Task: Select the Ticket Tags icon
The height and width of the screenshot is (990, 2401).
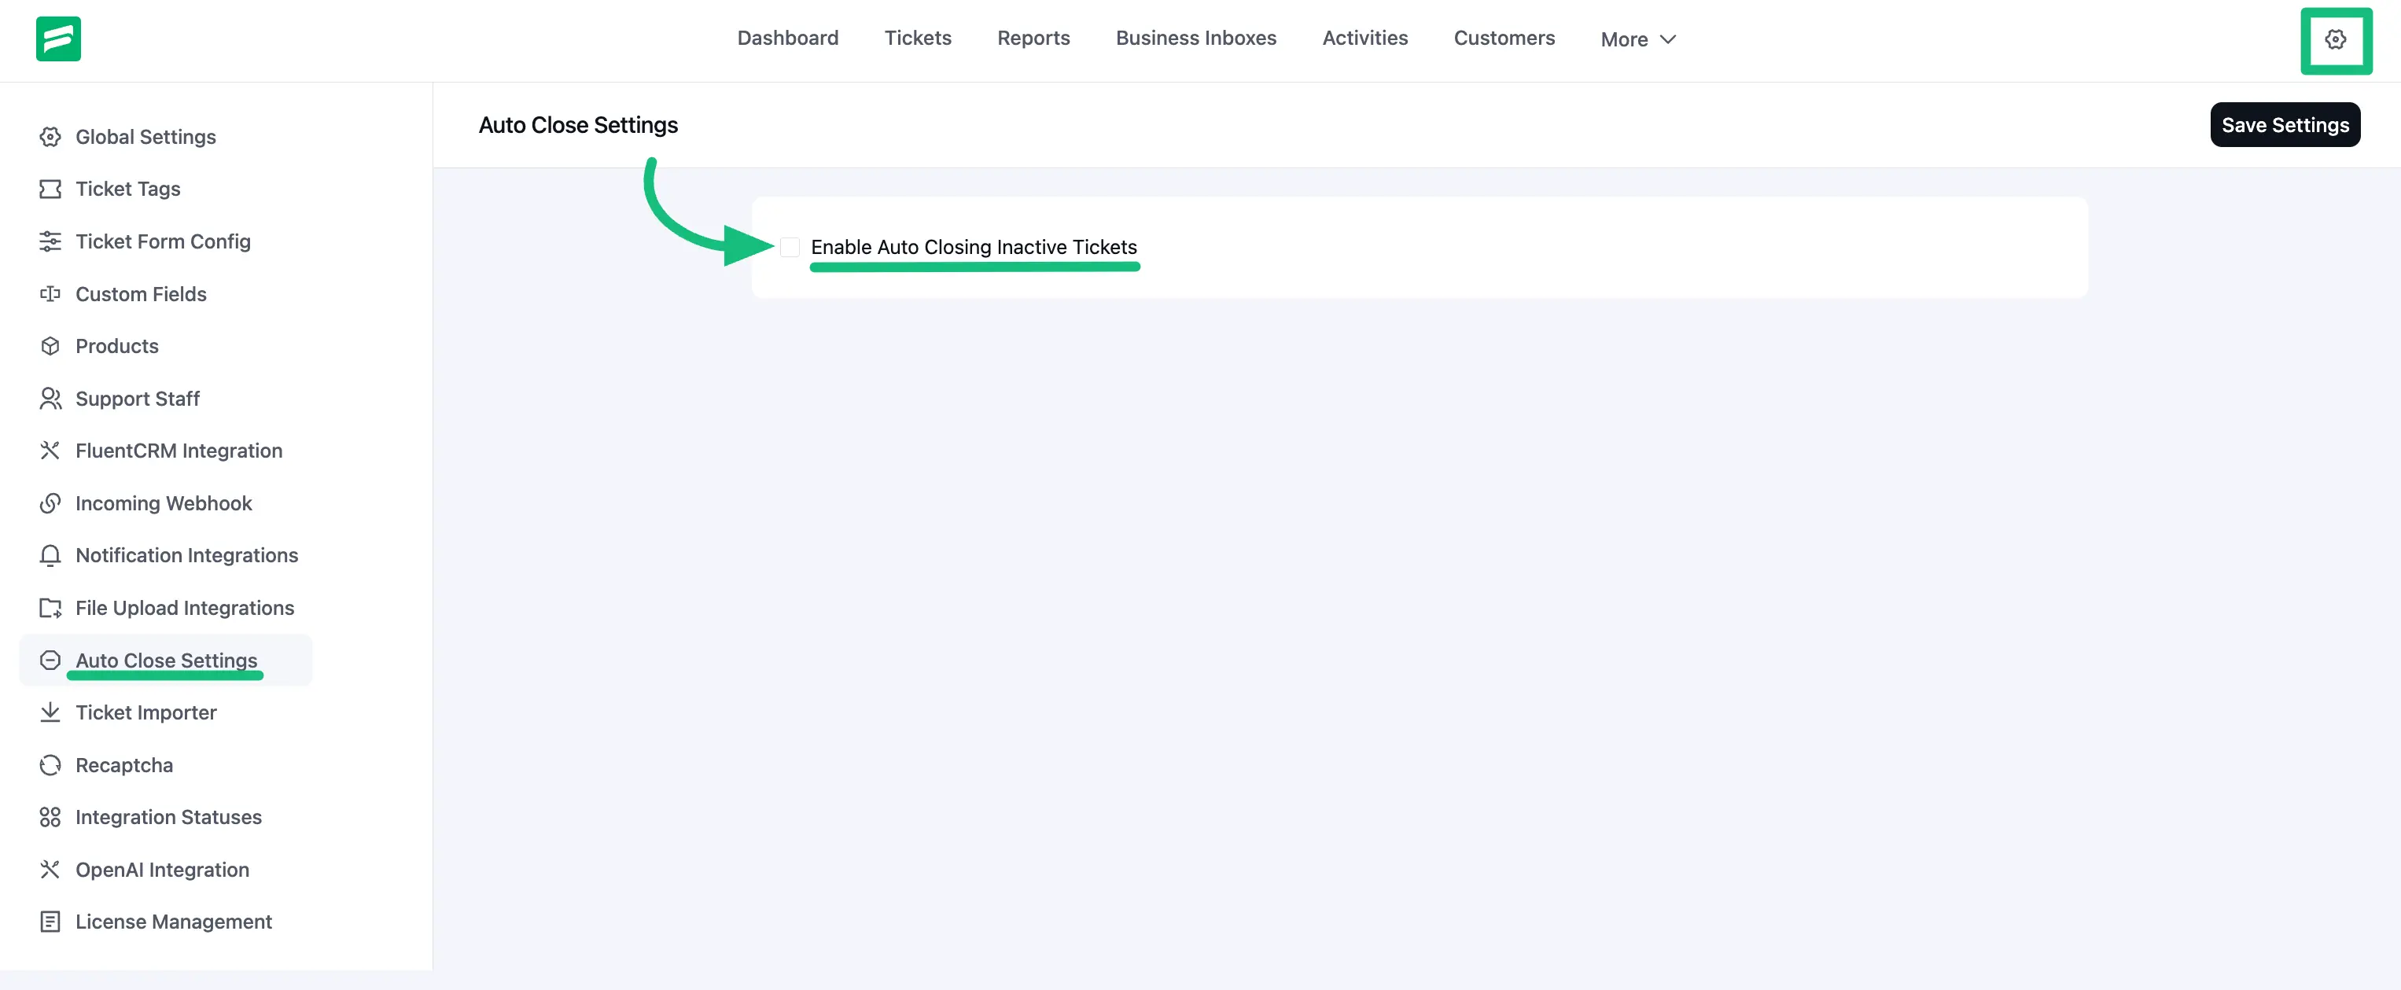Action: pyautogui.click(x=50, y=188)
